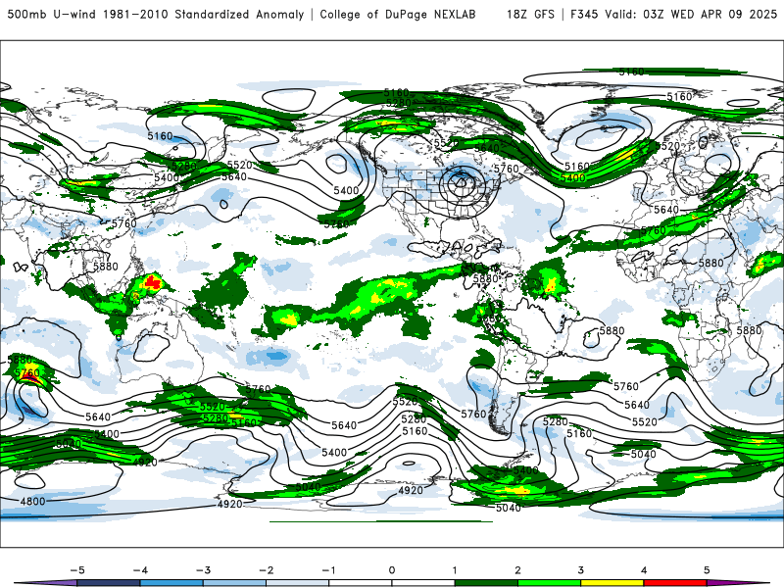Click the colorbar label '−1'
Image resolution: width=784 pixels, height=588 pixels.
click(x=328, y=570)
